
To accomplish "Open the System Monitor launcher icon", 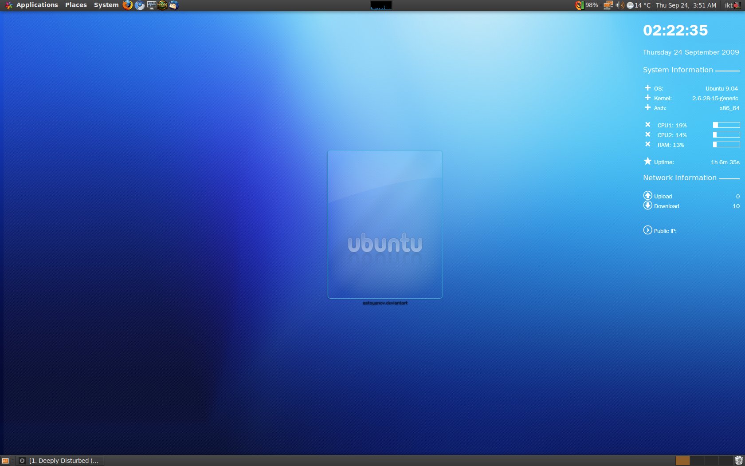I will (151, 5).
